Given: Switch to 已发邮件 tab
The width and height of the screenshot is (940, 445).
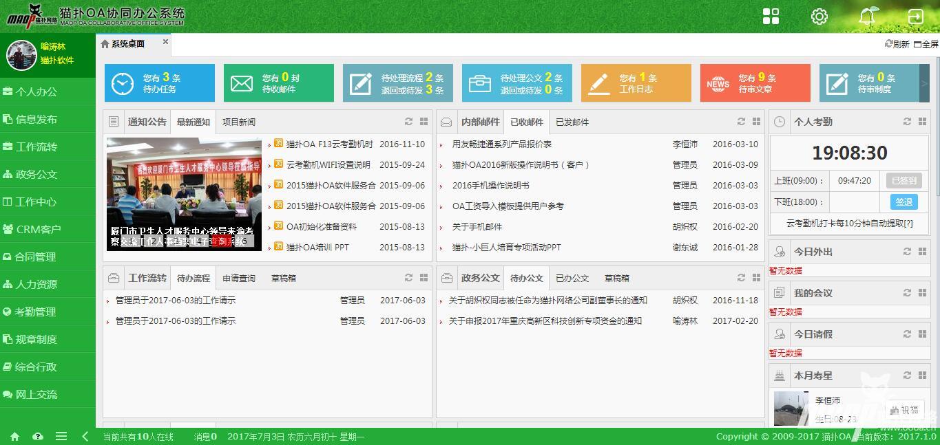Looking at the screenshot, I should [572, 122].
